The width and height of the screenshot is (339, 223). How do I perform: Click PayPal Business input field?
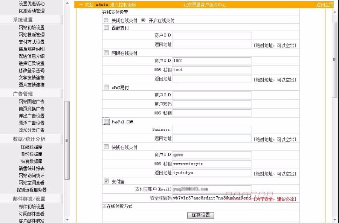pyautogui.click(x=212, y=130)
